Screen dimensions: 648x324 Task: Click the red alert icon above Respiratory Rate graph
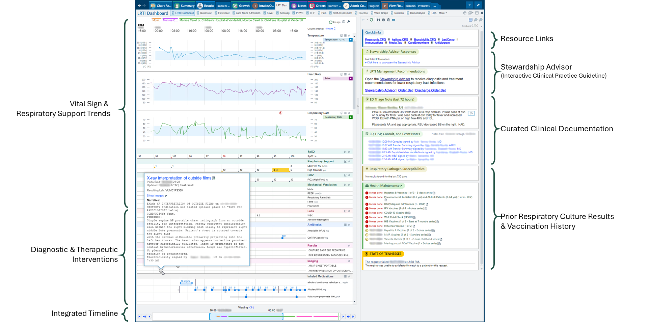click(x=281, y=113)
